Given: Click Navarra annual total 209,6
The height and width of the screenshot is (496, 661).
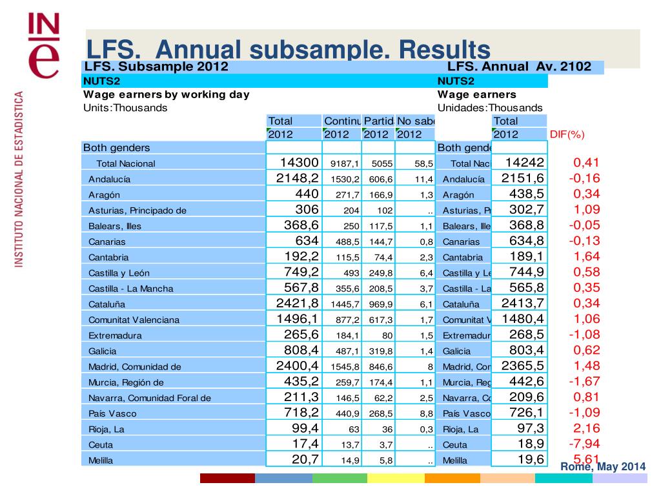Looking at the screenshot, I should tap(527, 397).
